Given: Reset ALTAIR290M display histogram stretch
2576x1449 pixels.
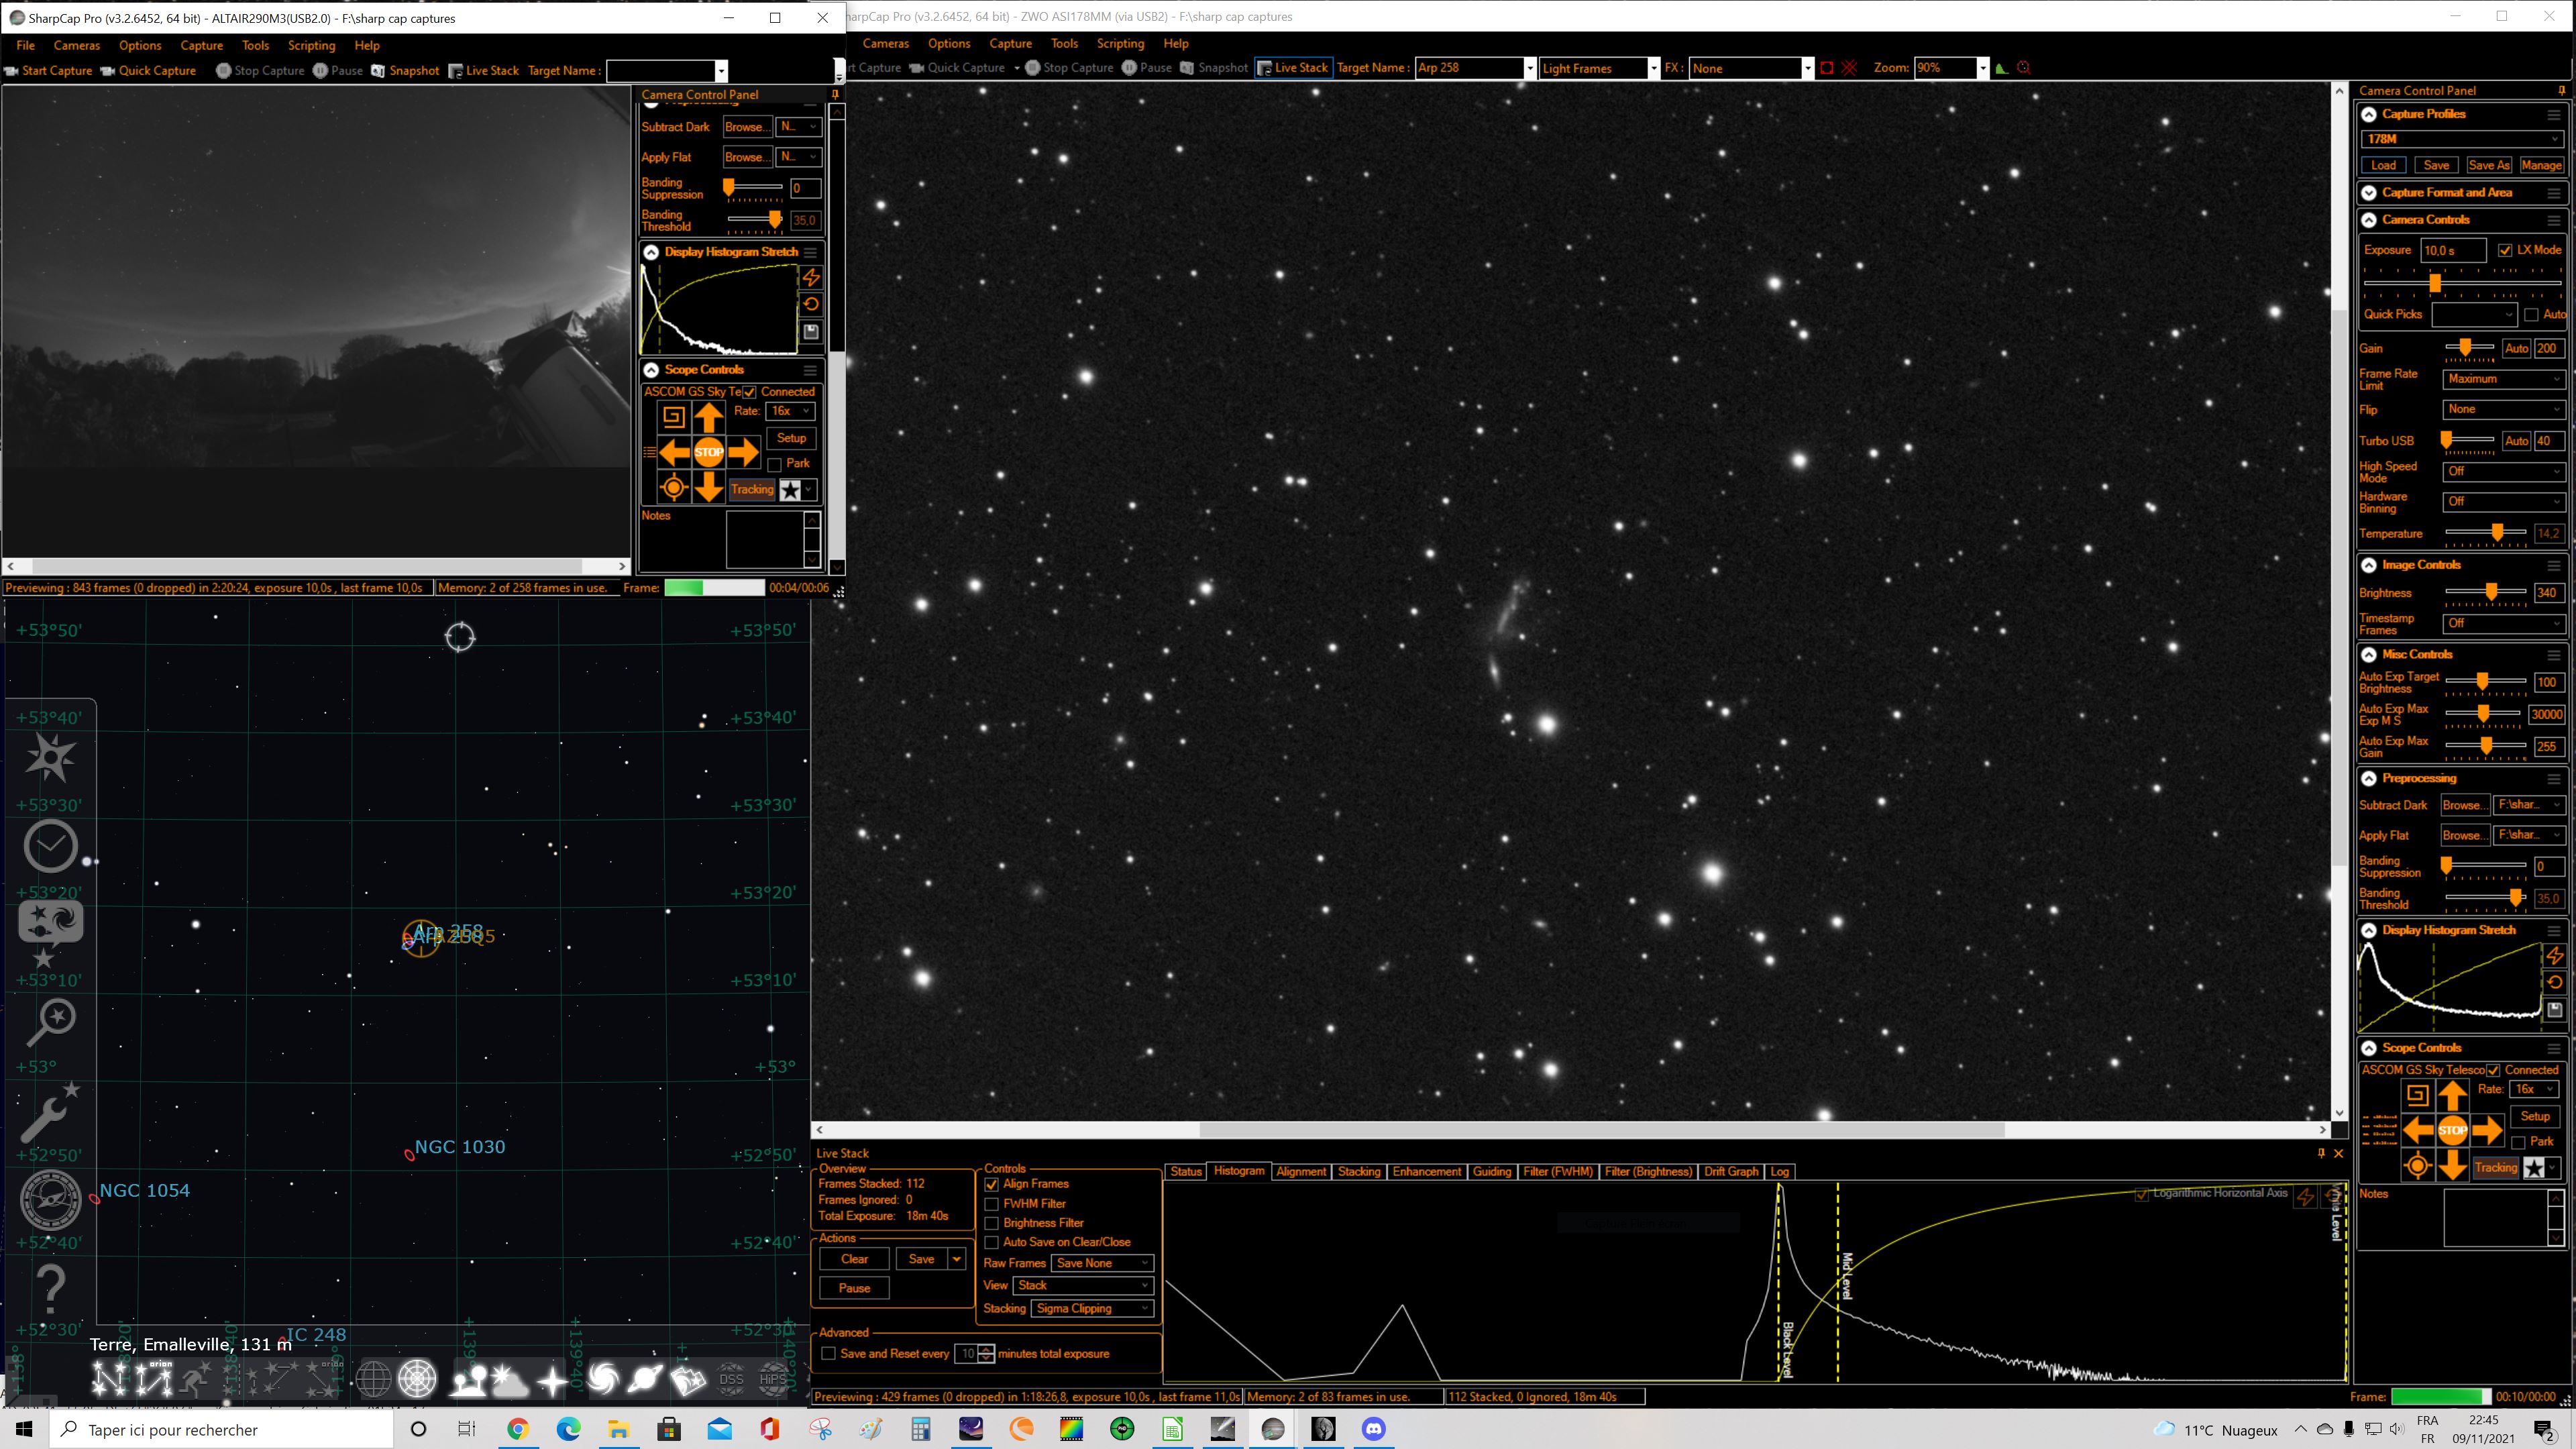Looking at the screenshot, I should pos(811,304).
